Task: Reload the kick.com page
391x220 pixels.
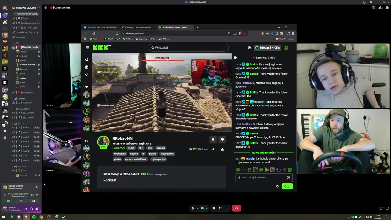Action: 94,33
